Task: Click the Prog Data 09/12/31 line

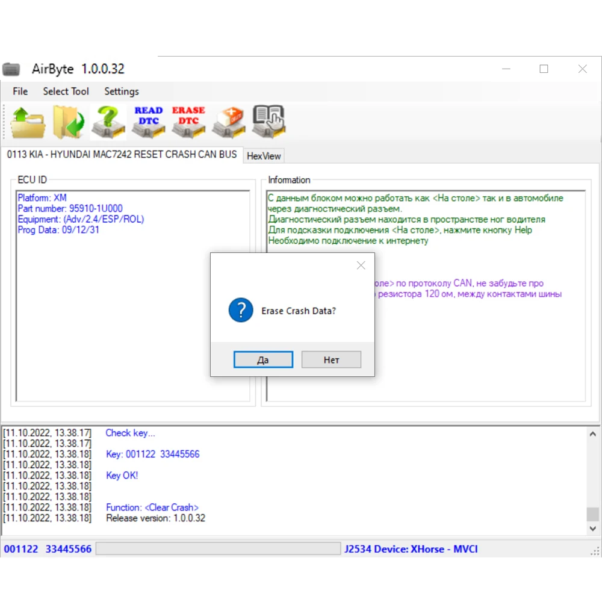Action: coord(58,230)
